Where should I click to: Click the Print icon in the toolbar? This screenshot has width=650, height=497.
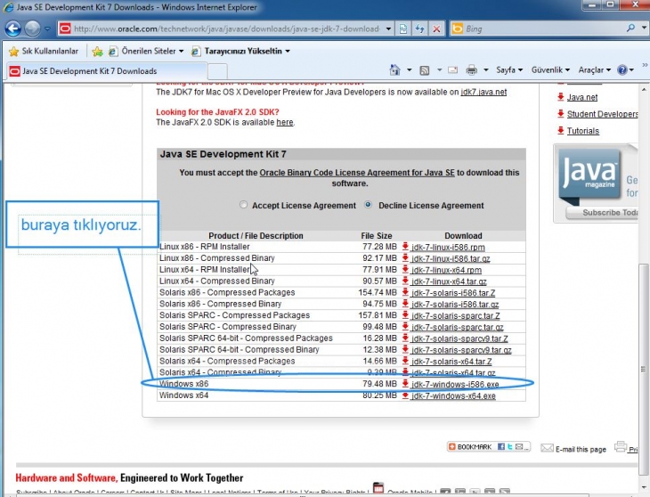coord(472,70)
